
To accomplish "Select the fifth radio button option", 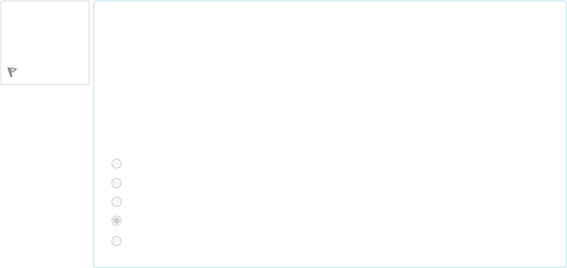I will (117, 241).
